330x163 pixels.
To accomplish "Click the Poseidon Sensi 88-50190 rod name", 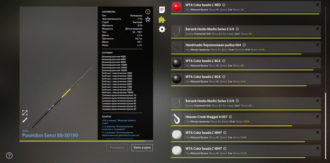I will (x=50, y=135).
